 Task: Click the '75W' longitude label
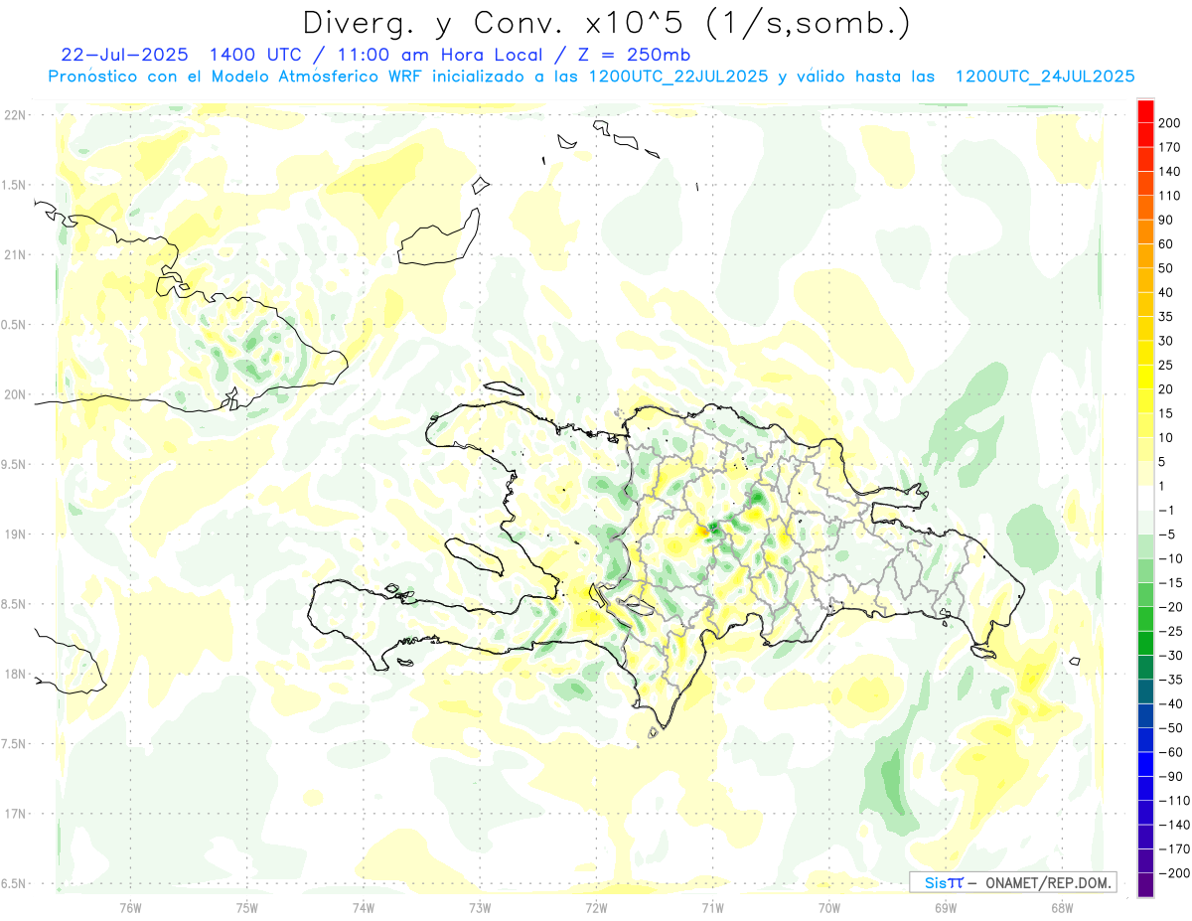[x=247, y=907]
